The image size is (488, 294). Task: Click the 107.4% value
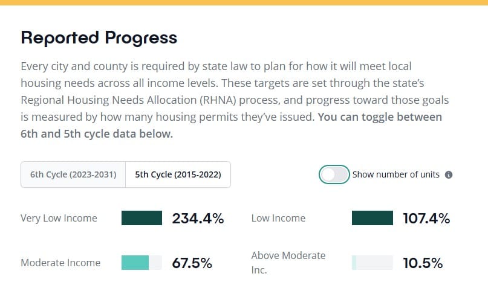426,219
